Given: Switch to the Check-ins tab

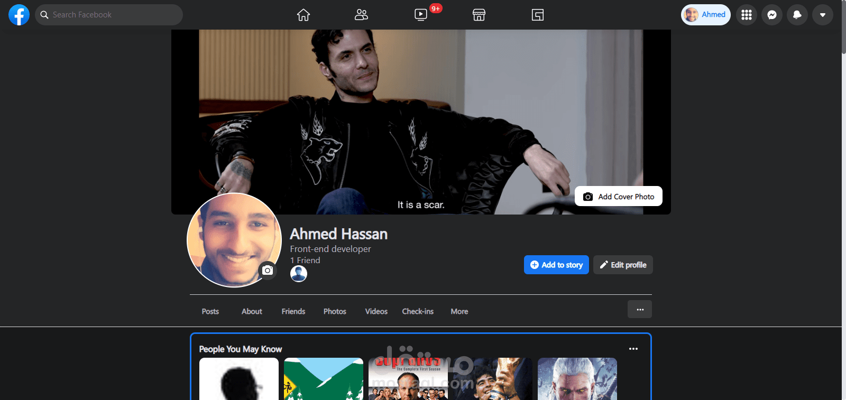Looking at the screenshot, I should coord(418,311).
